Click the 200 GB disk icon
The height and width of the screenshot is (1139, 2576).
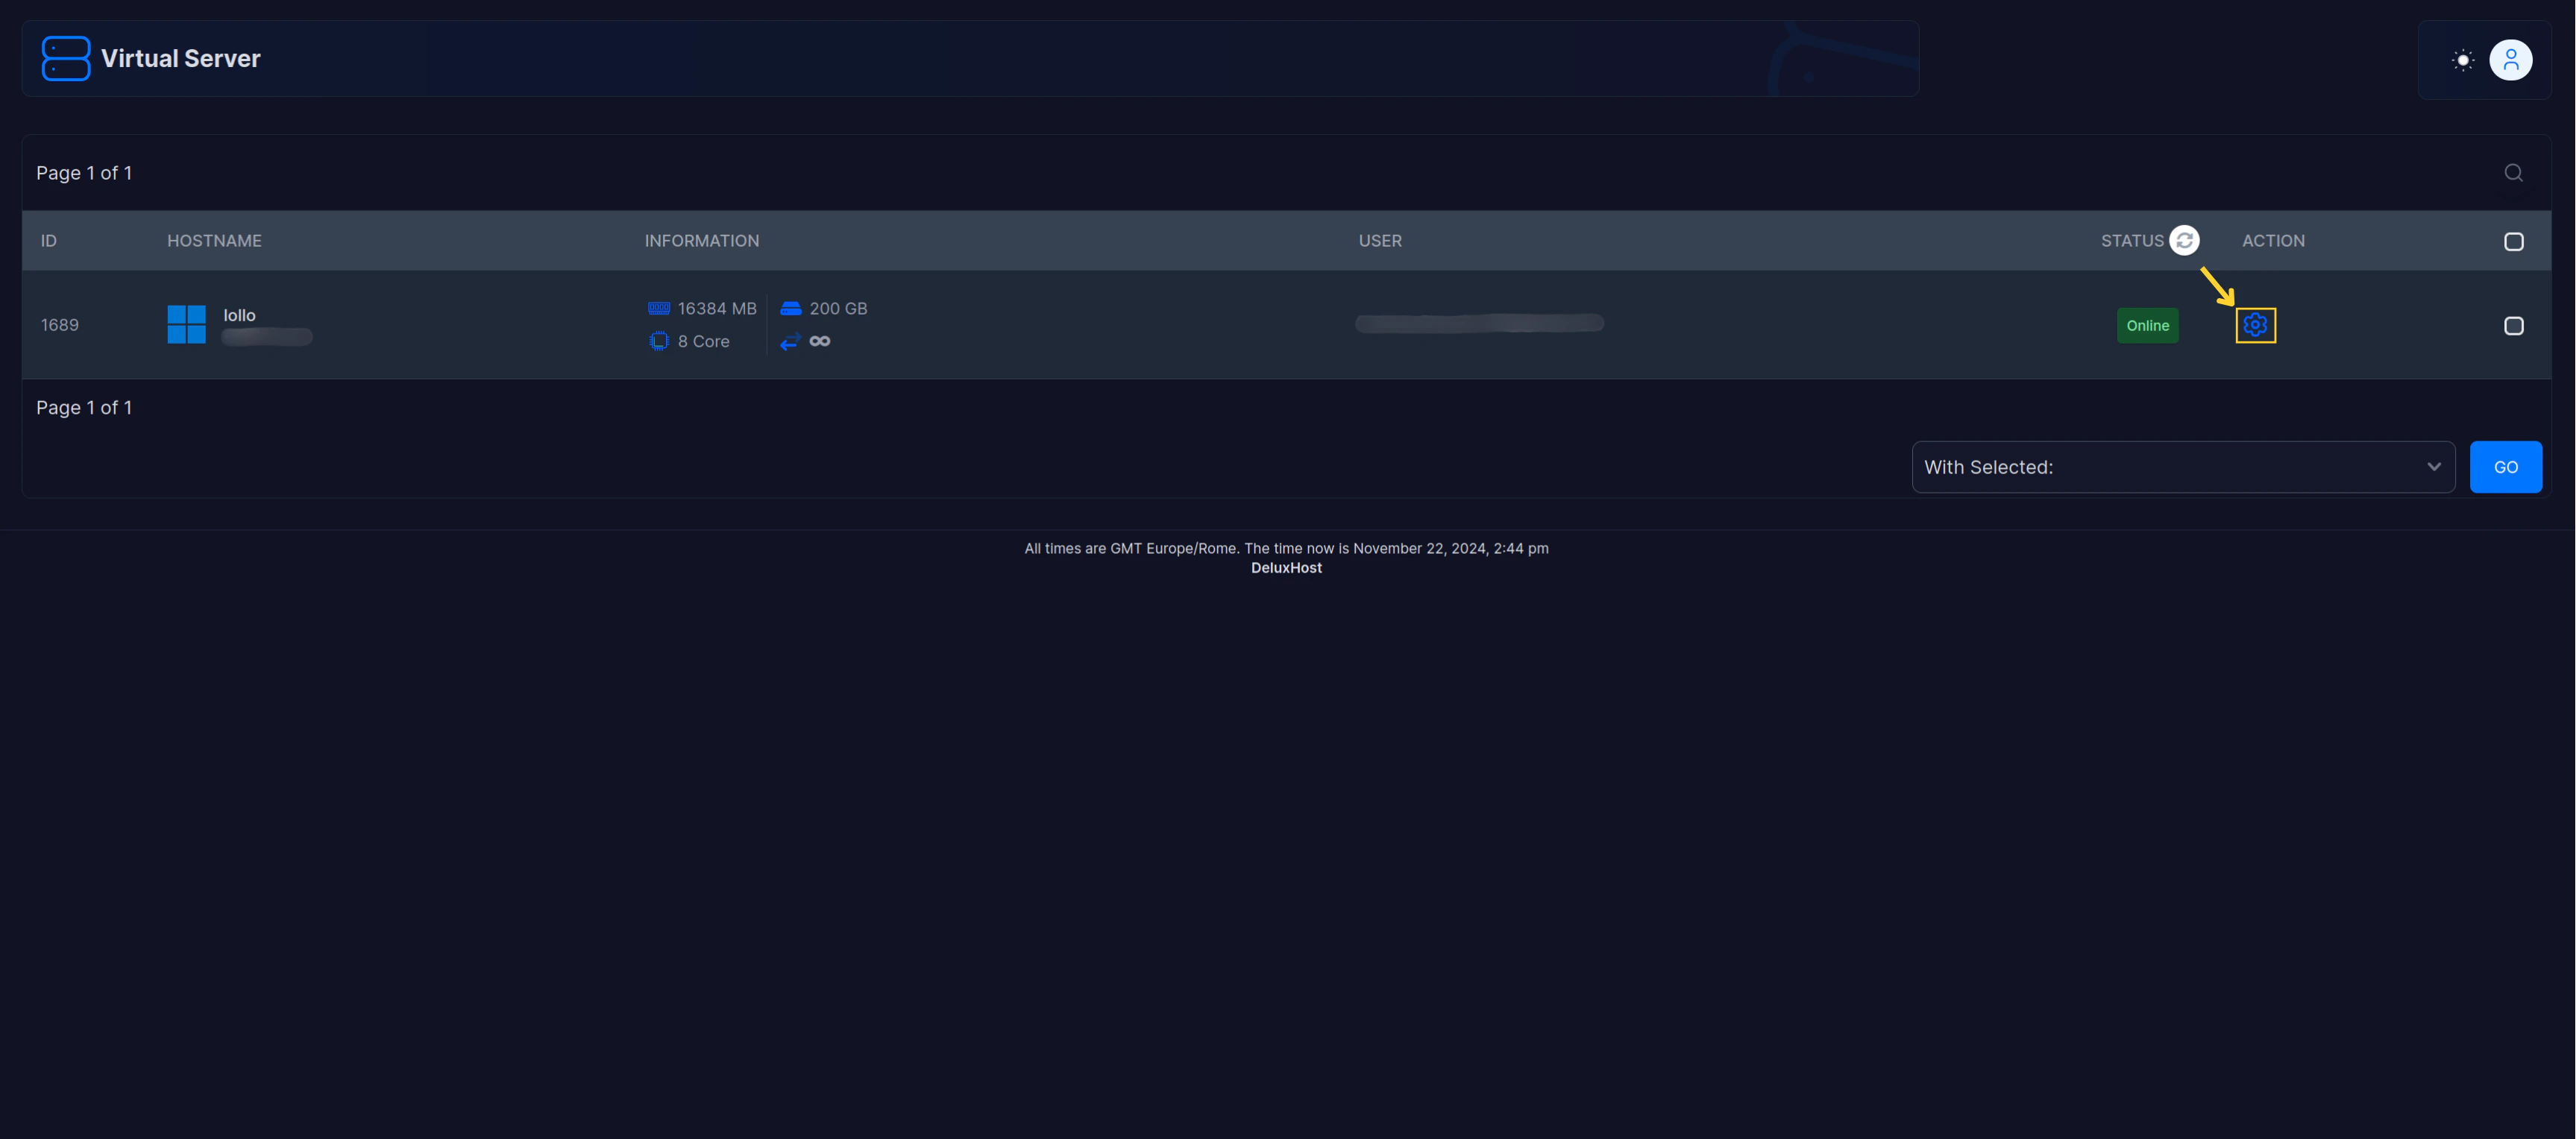[x=790, y=309]
